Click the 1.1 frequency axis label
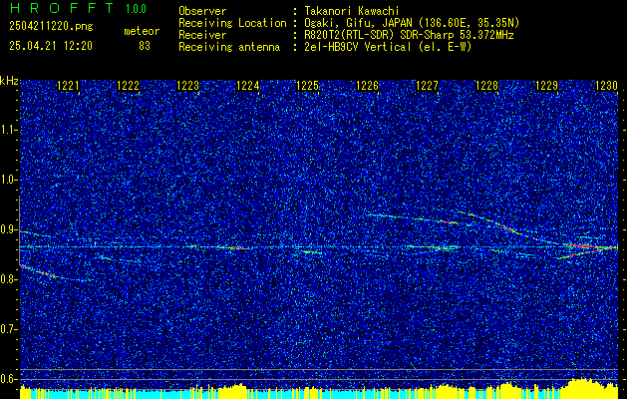Screen dimensions: 627x399 point(9,130)
